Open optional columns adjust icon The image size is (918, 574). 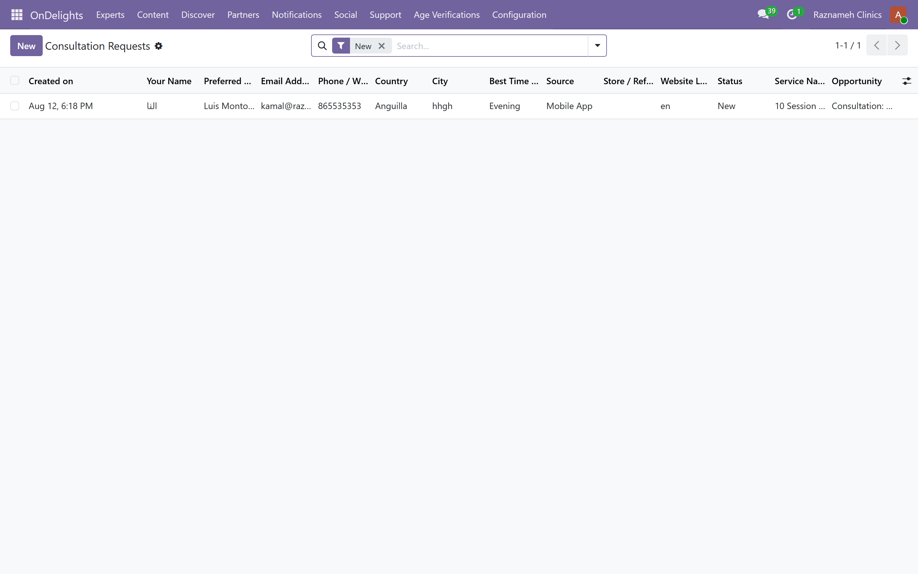(x=907, y=81)
